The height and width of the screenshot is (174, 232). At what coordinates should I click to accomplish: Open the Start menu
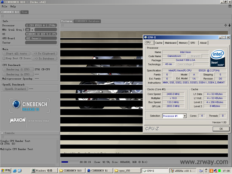(x=5, y=171)
